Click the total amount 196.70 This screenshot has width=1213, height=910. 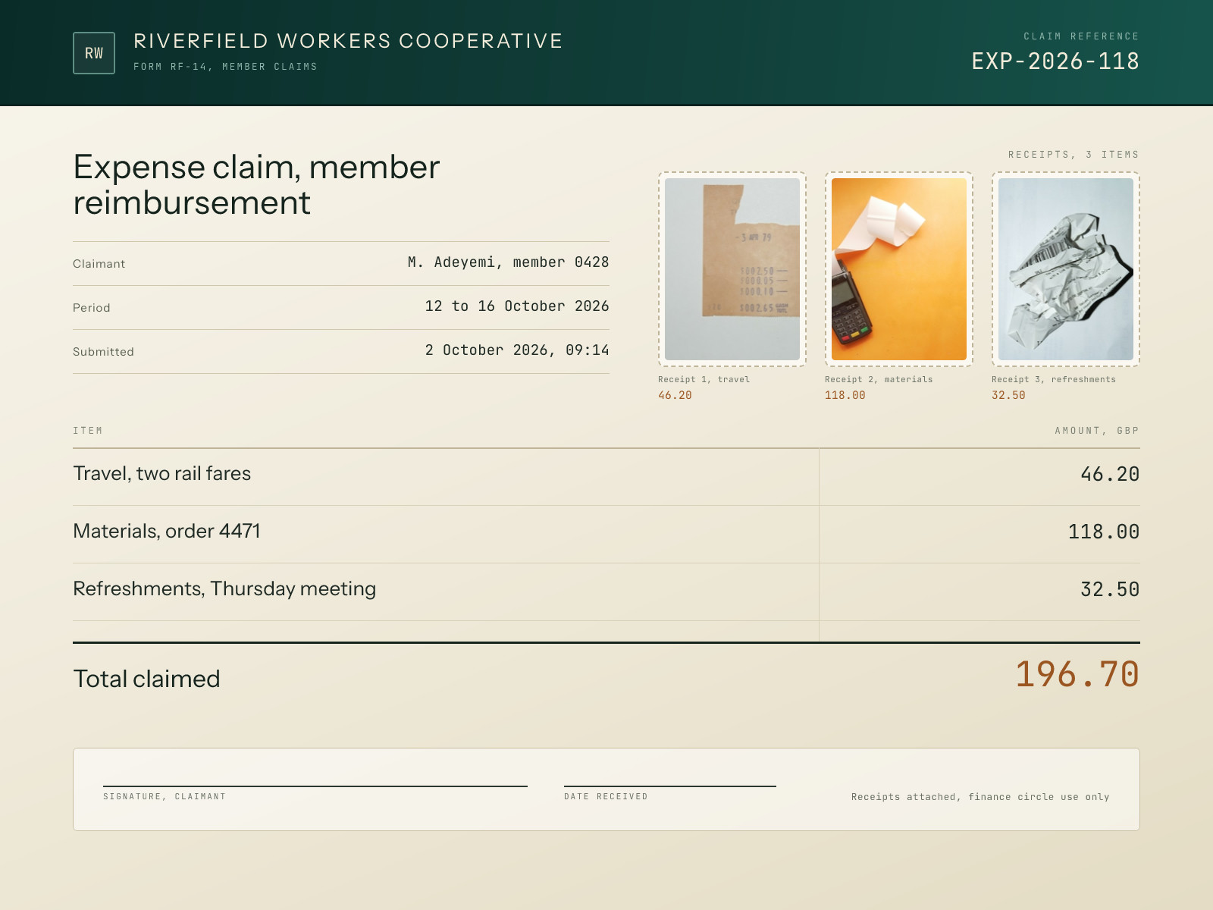[1077, 675]
